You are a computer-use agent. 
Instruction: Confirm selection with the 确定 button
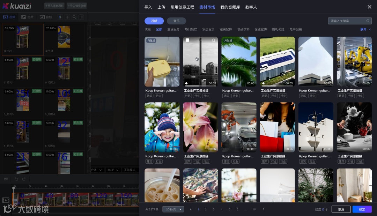coord(362,209)
